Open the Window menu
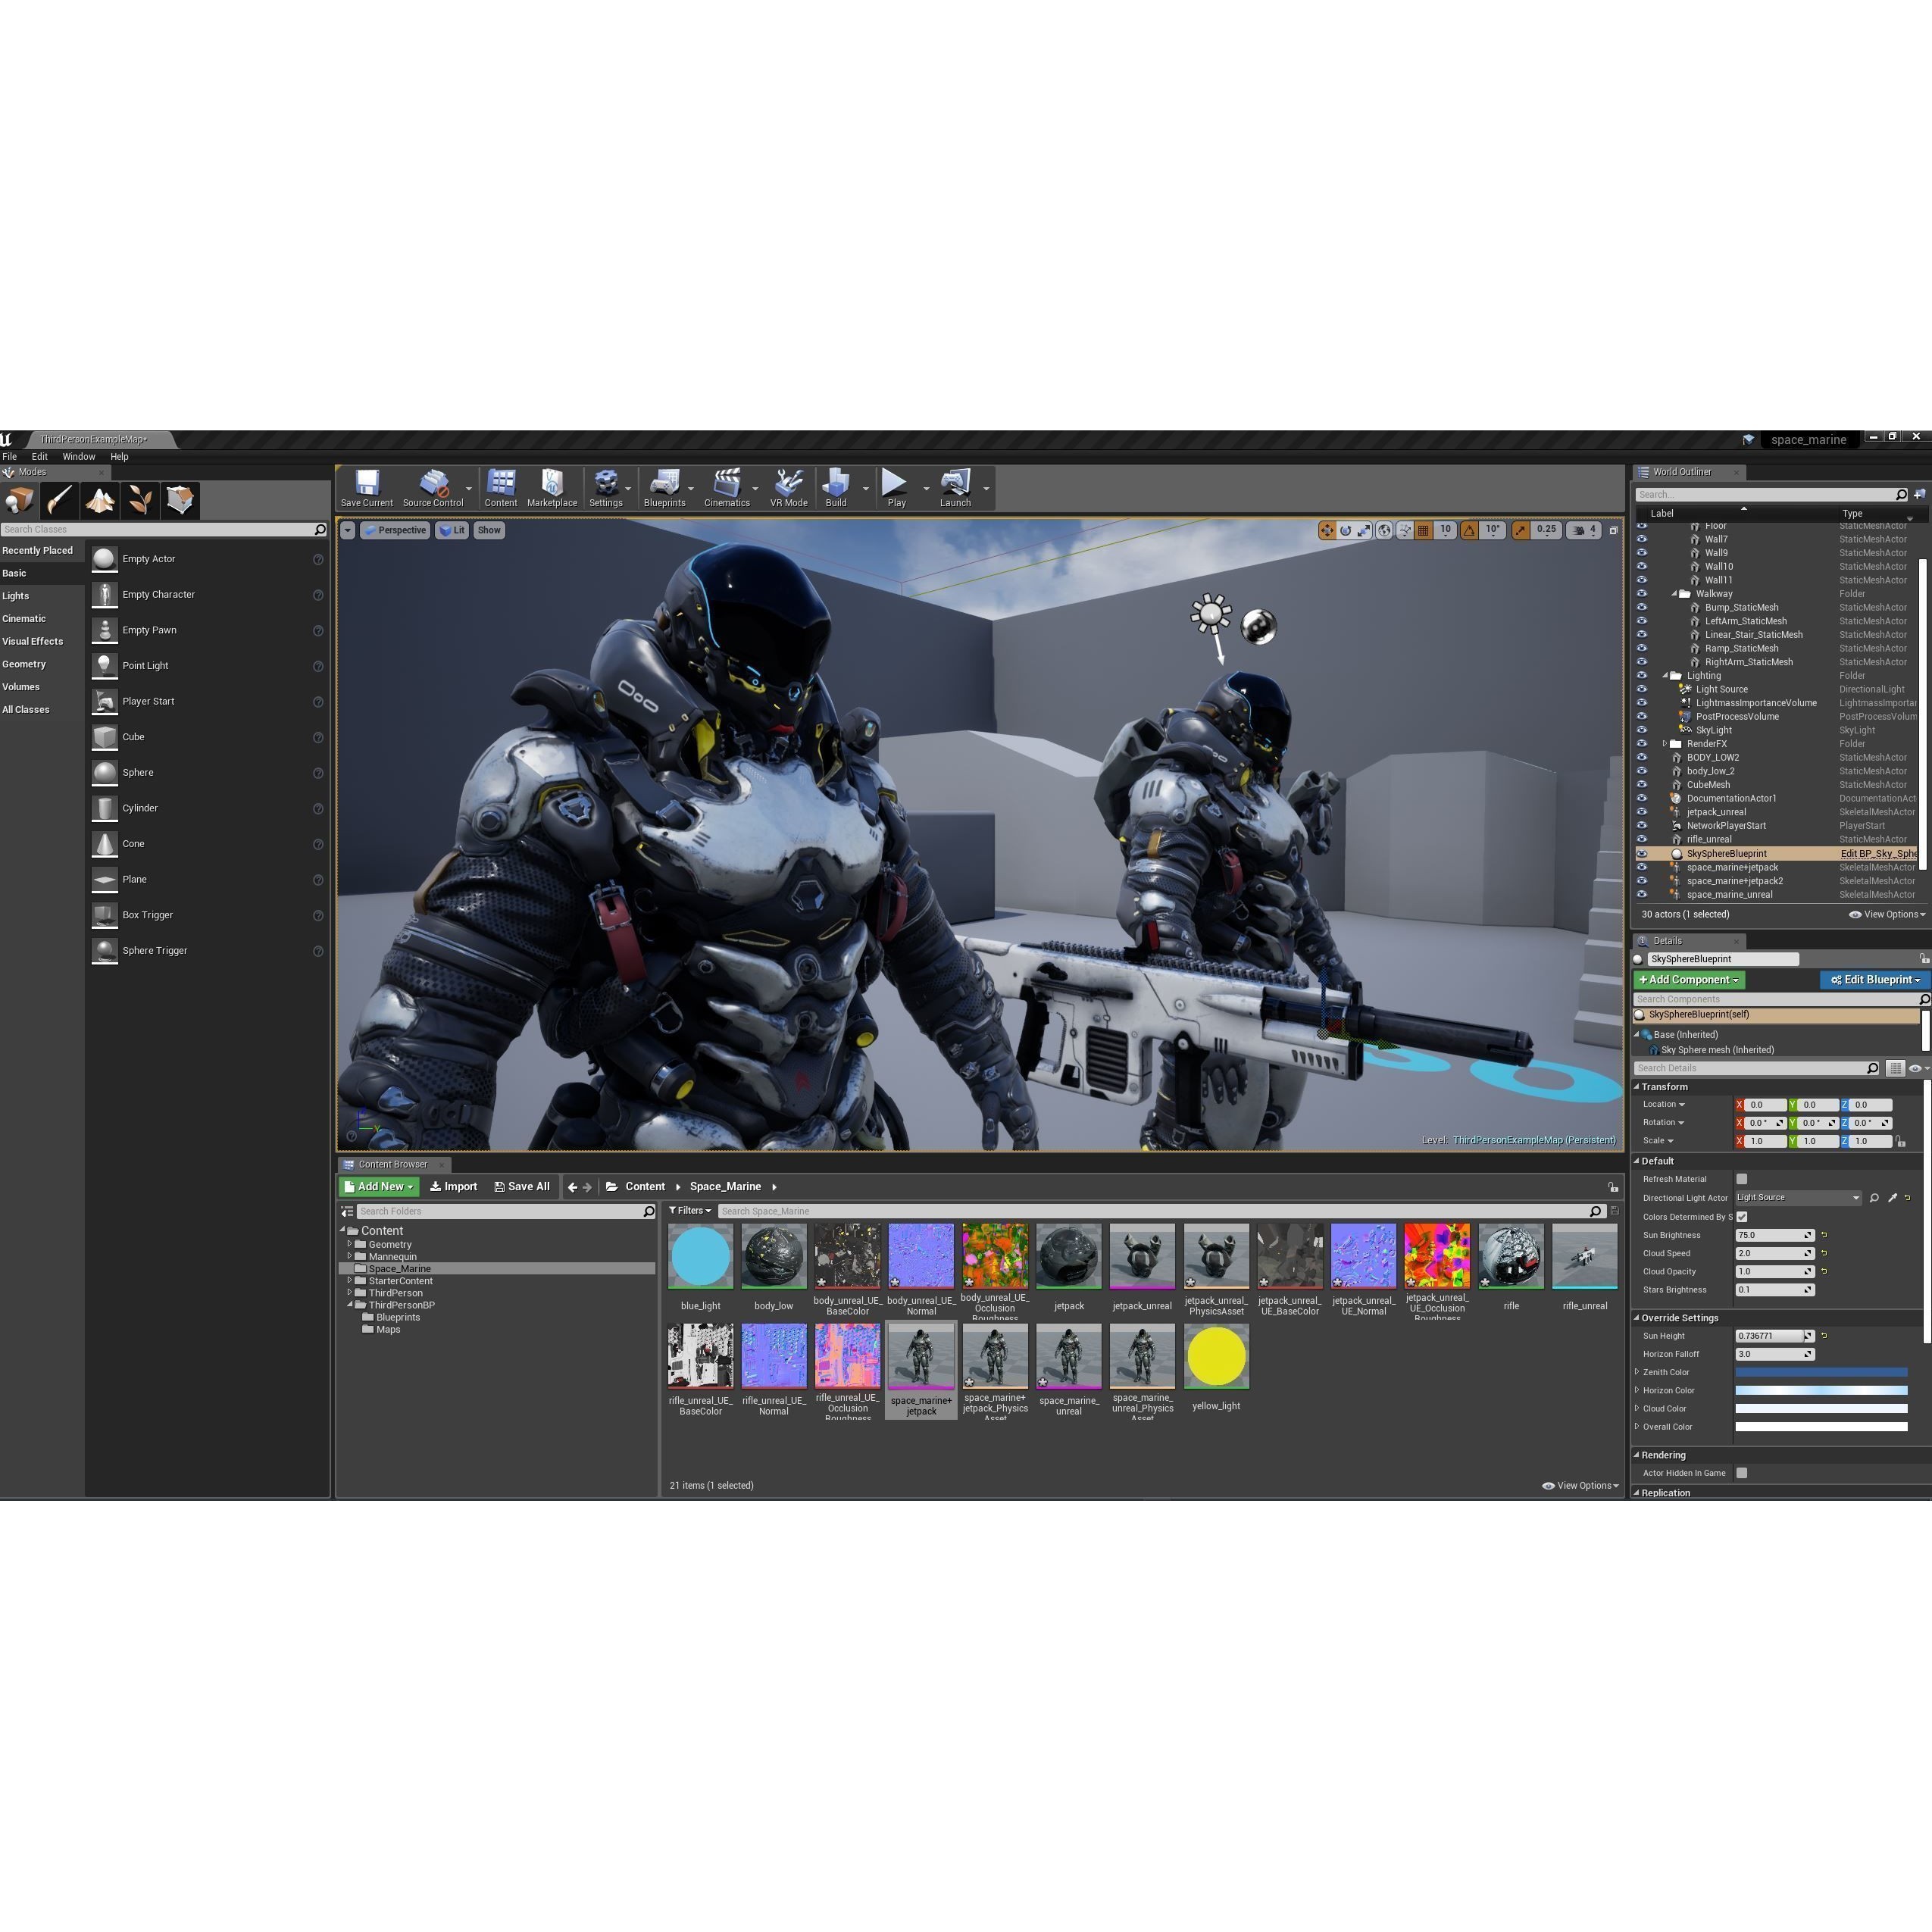 click(78, 456)
